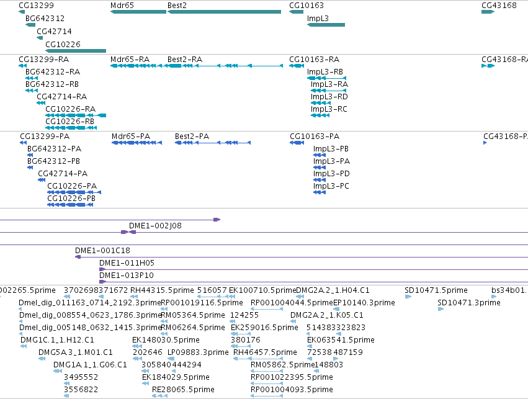Select protein ImpL3-PC
528x399 pixels.
[320, 192]
